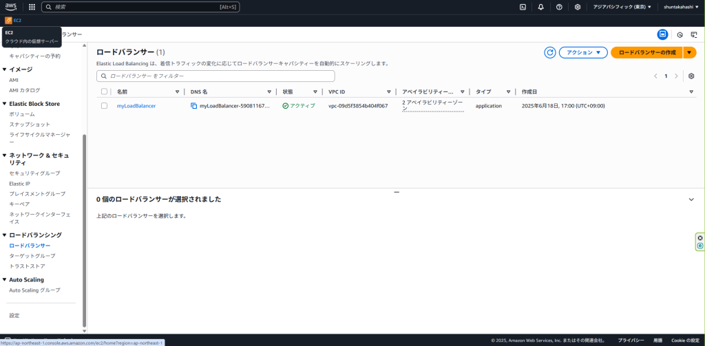This screenshot has height=346, width=705.
Task: Collapse ネットワーク & セキュリティ section
Action: pyautogui.click(x=5, y=155)
